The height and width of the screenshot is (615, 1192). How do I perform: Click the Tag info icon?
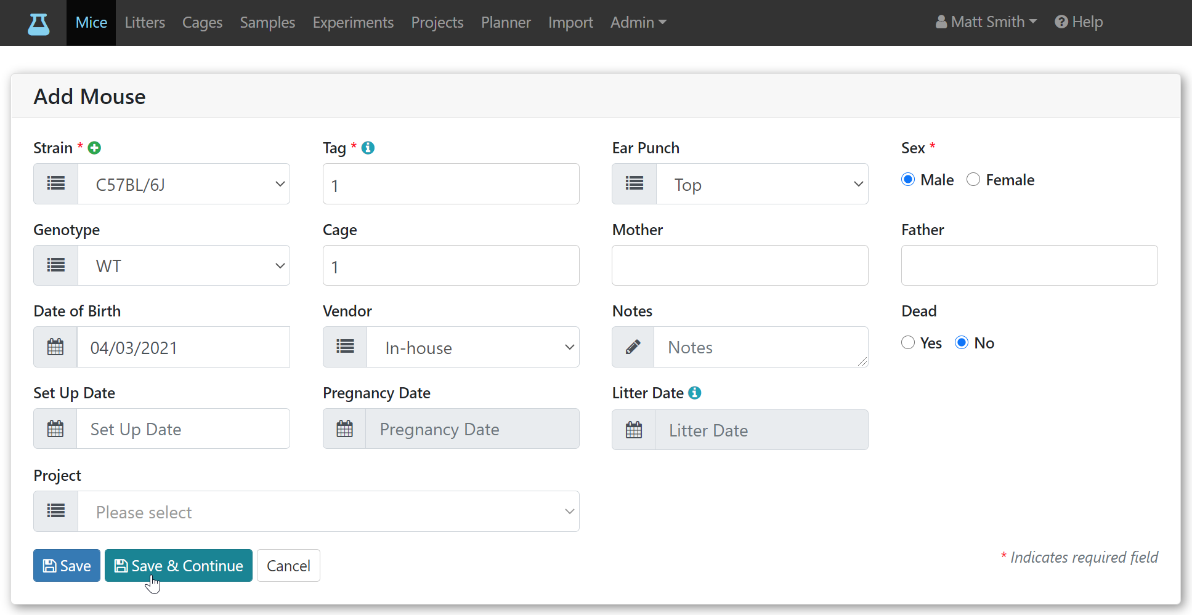click(368, 148)
